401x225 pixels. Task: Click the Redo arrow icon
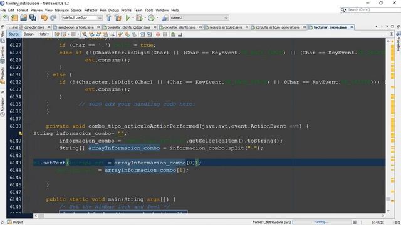(x=53, y=18)
